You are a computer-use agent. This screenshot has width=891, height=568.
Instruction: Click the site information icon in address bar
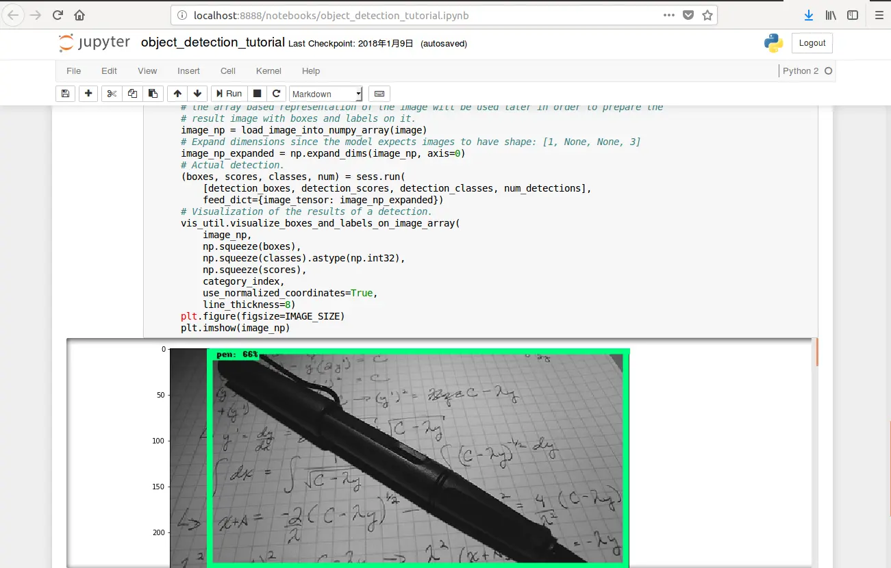point(181,15)
